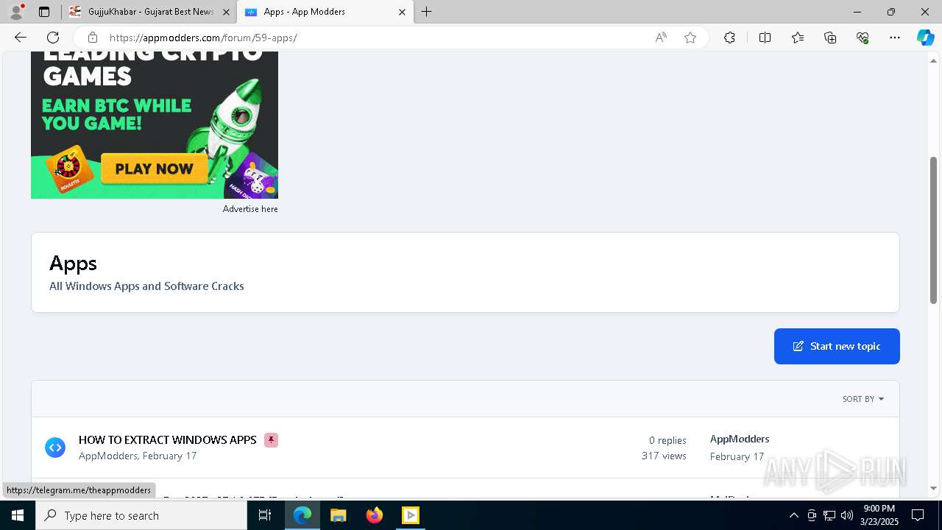Click the browser back arrow
The image size is (942, 530).
[x=21, y=38]
